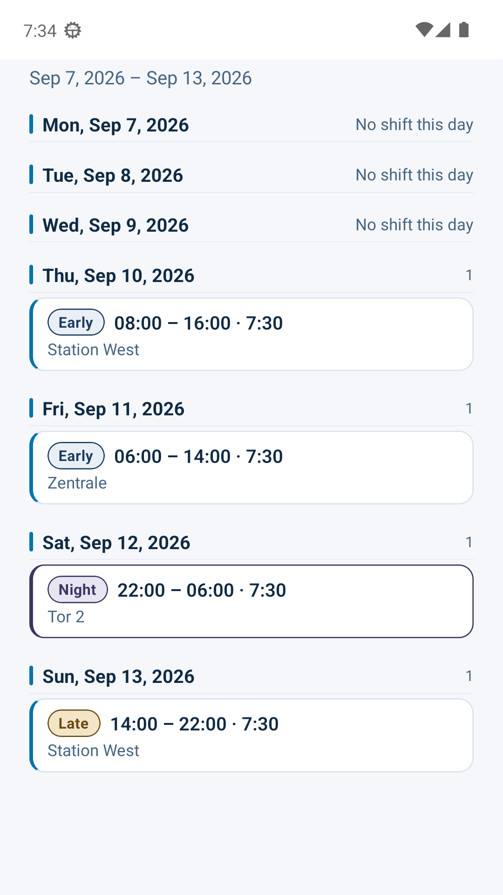Select the Mon, Sep 7, 2026 day header
This screenshot has height=895, width=503.
click(251, 125)
